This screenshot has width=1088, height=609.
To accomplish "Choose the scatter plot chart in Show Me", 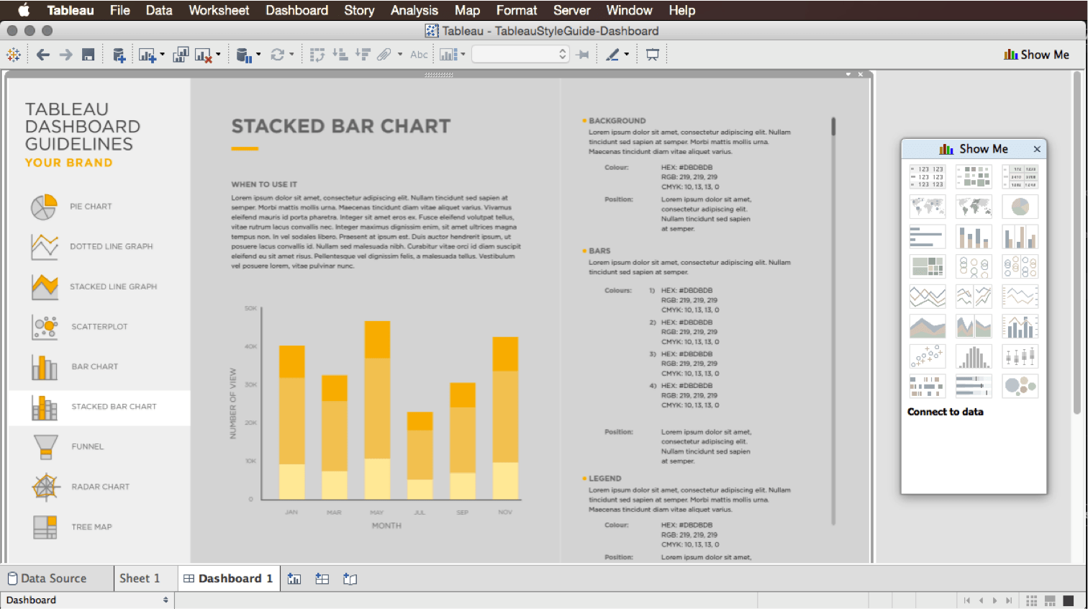I will tap(928, 356).
